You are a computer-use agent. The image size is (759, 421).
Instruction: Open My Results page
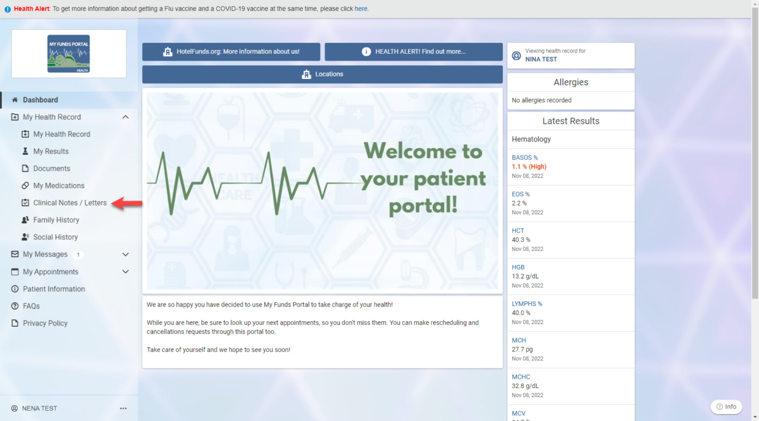click(x=51, y=151)
